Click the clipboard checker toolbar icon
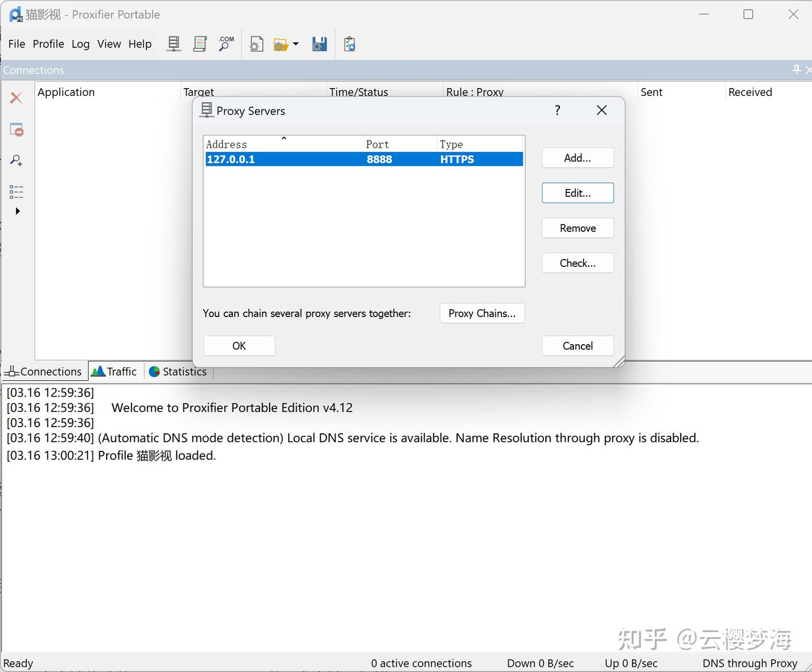Image resolution: width=812 pixels, height=672 pixels. (350, 44)
